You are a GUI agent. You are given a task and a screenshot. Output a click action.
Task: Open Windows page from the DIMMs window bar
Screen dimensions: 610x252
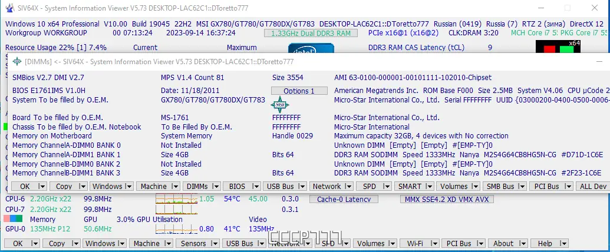[x=107, y=186]
